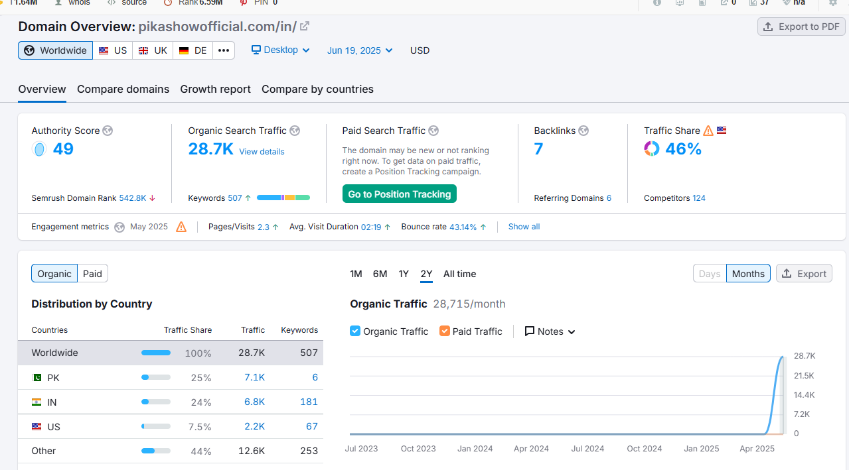Expand the Notes dropdown
849x470 pixels.
550,331
